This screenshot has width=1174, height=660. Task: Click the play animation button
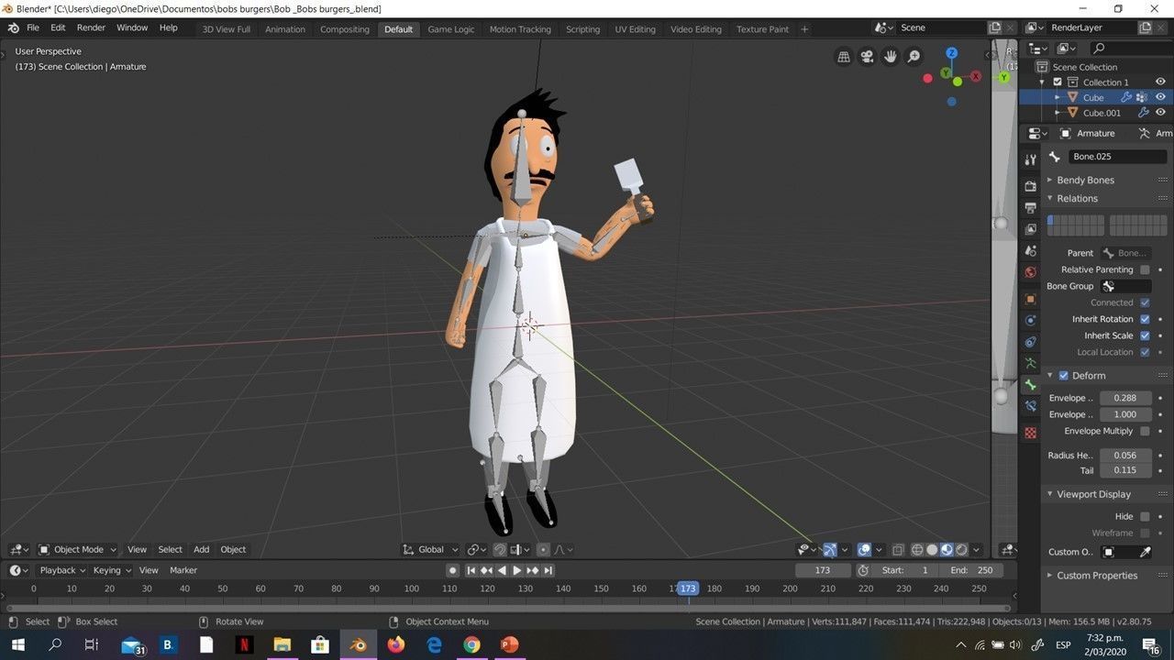click(517, 570)
